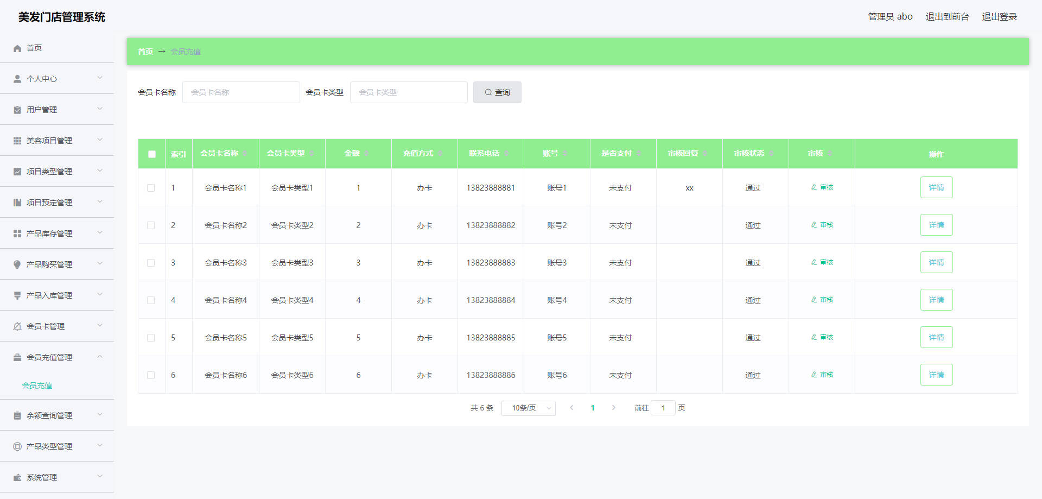Click 退出登录 link

[x=999, y=17]
